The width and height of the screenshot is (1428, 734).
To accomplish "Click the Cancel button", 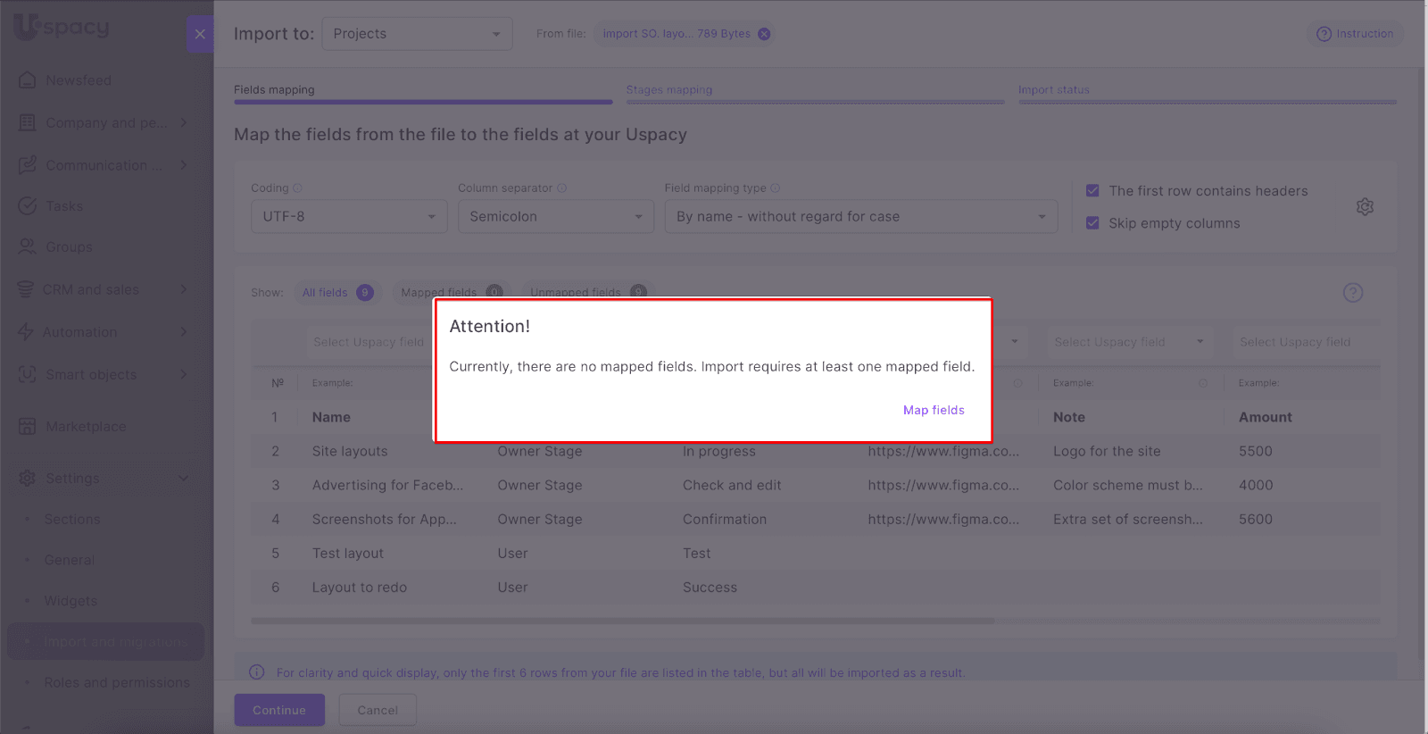I will click(x=378, y=710).
